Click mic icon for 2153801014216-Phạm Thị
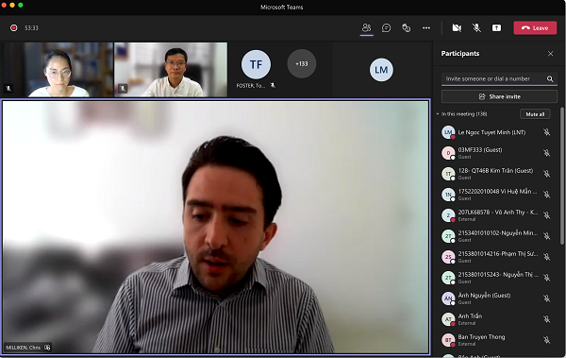This screenshot has width=566, height=358. coord(546,257)
